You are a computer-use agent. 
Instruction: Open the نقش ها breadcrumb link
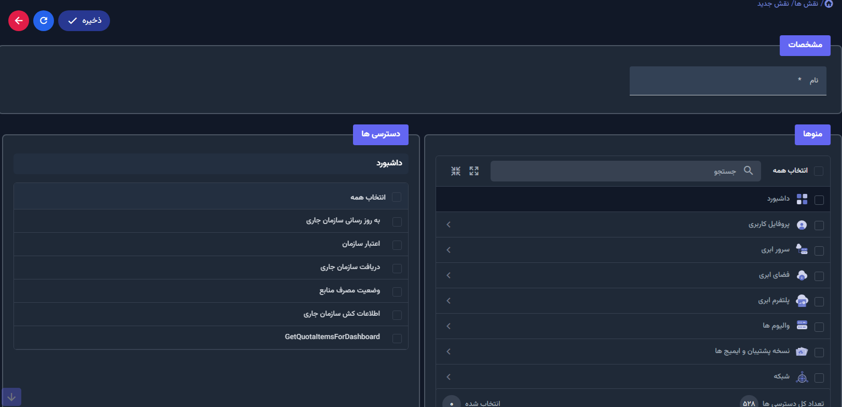coord(806,4)
